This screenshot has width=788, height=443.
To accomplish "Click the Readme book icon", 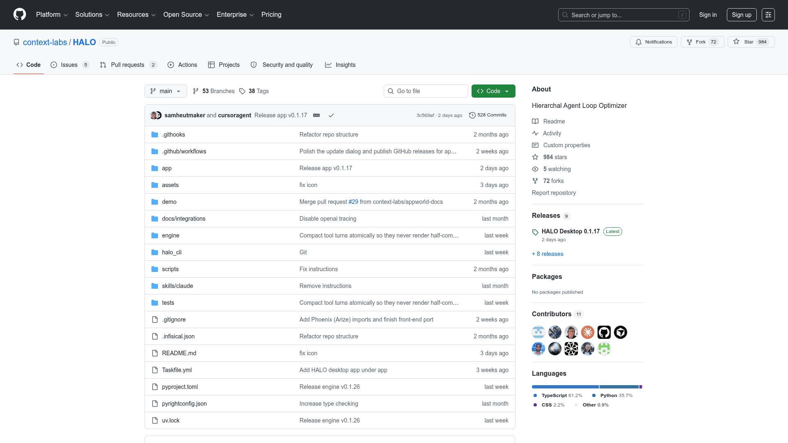I will [x=535, y=121].
